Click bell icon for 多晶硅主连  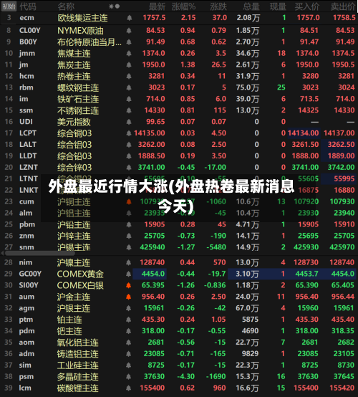tap(129, 377)
